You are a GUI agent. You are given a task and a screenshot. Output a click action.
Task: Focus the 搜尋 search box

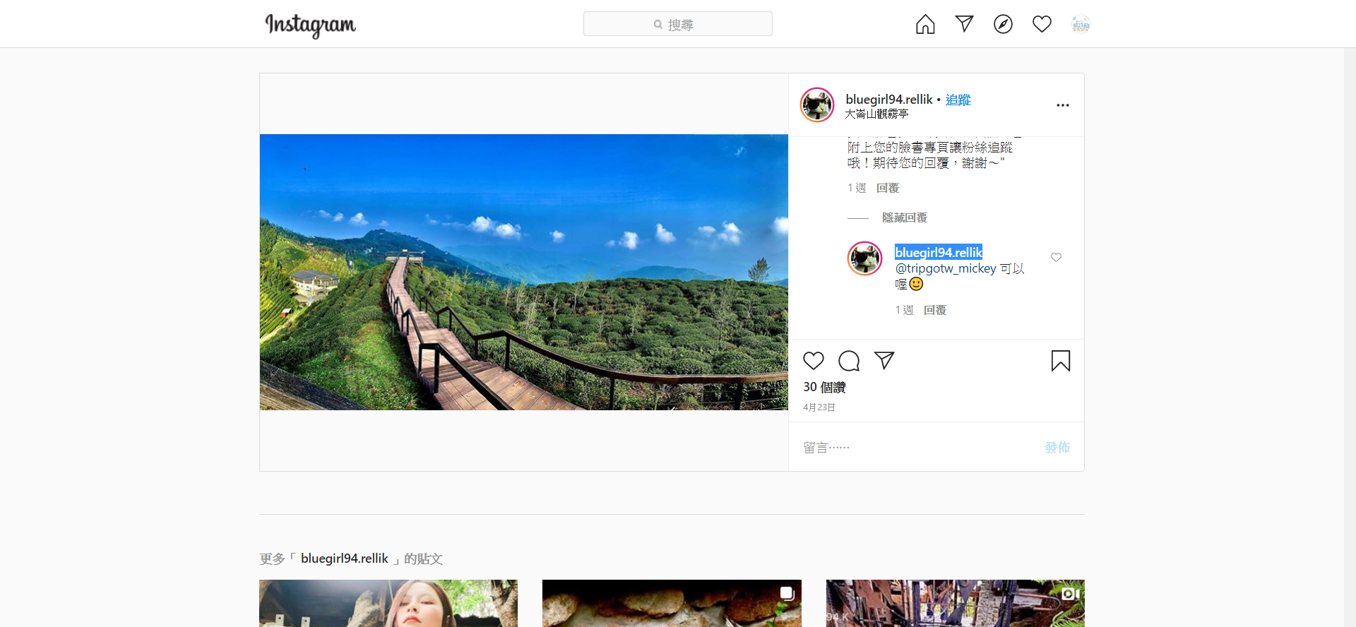click(x=677, y=24)
